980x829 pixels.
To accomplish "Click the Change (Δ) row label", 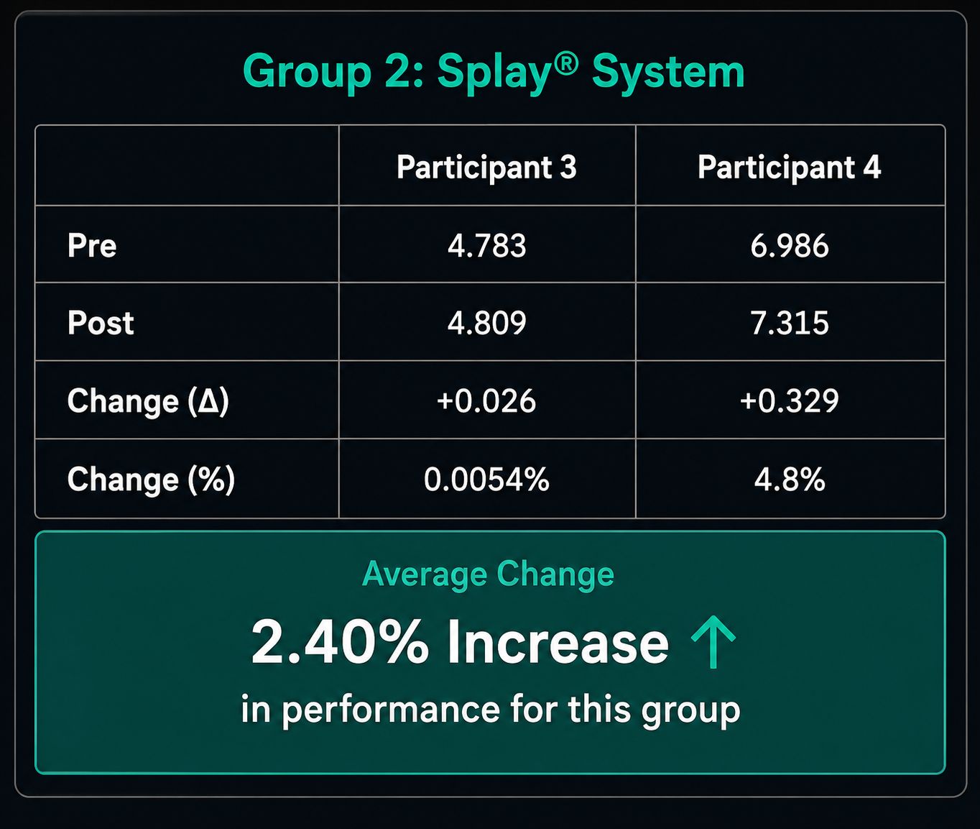I will coord(148,401).
